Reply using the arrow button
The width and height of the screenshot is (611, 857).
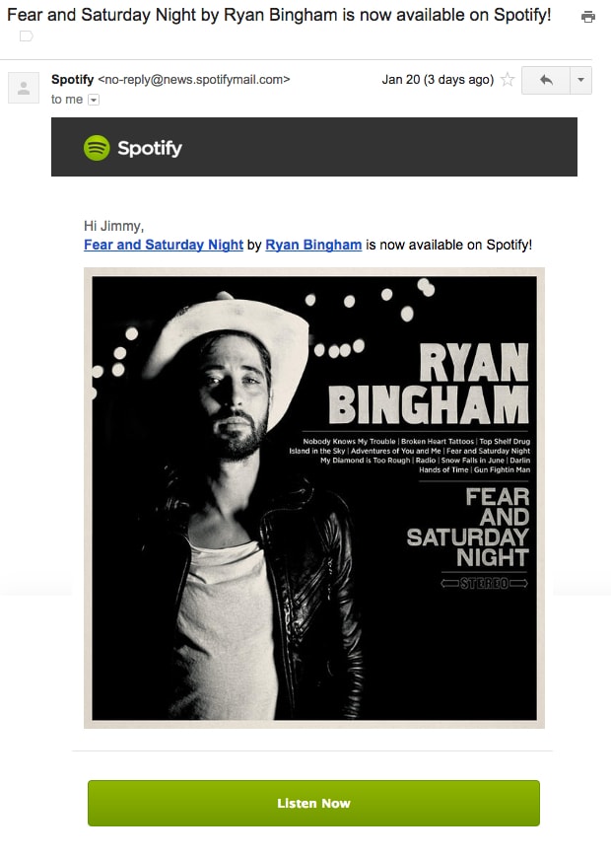click(x=546, y=80)
